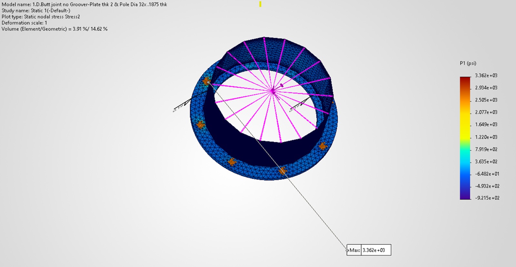Click the 1.220e+03 legend value
Screen dimensions: 516x267
tap(486, 137)
